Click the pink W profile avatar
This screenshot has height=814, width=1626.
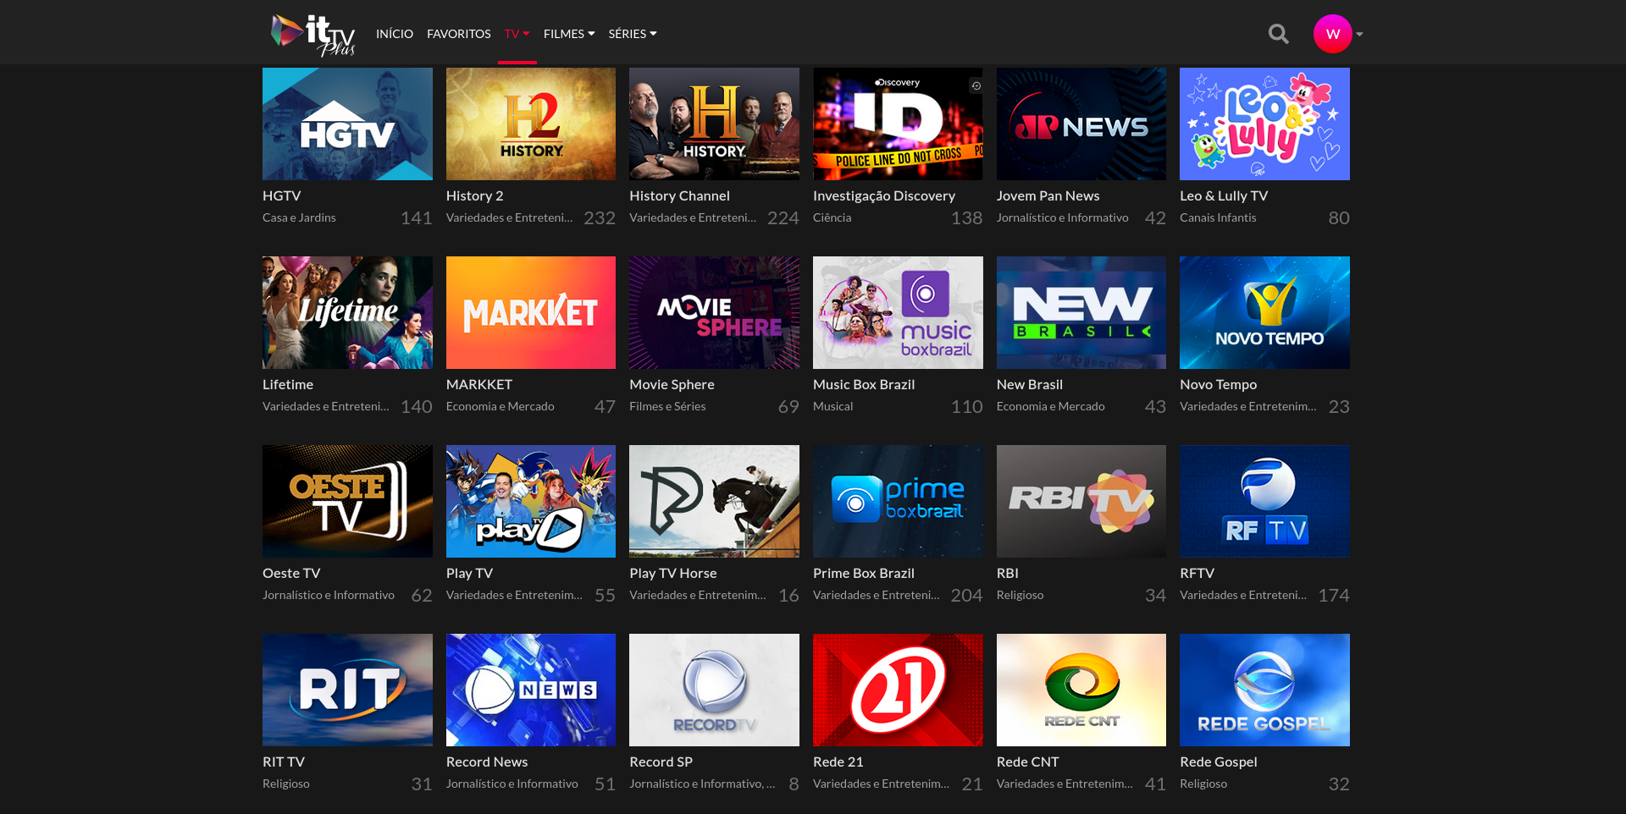(1332, 34)
